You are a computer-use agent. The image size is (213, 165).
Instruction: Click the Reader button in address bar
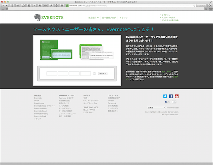click(x=201, y=6)
